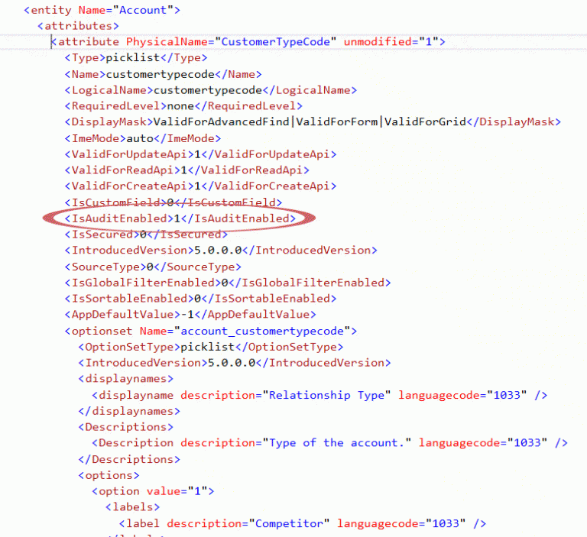This screenshot has height=537, width=587.
Task: Click the Type picklist line
Action: (x=136, y=58)
